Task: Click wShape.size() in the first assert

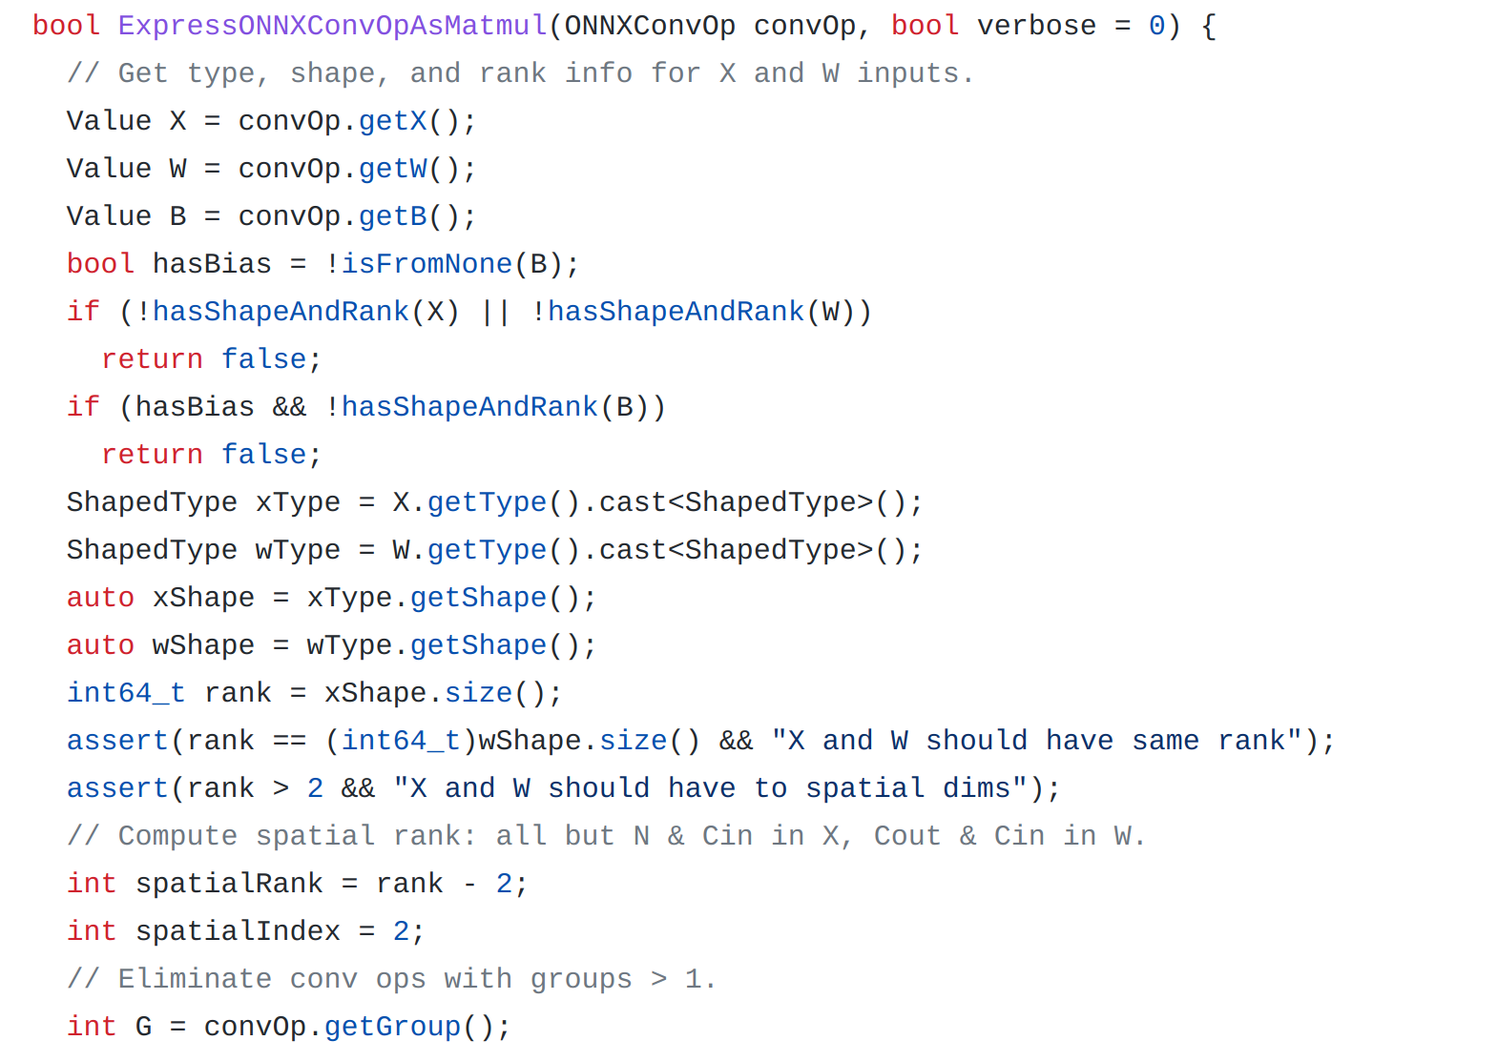Action: [x=590, y=741]
